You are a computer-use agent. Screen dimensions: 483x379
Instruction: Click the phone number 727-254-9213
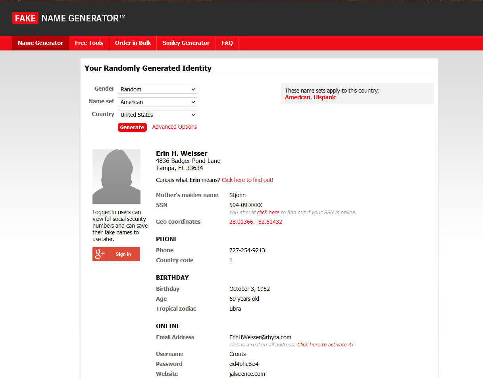point(247,250)
